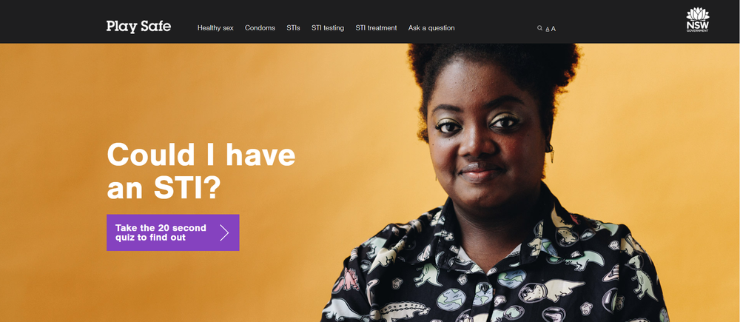Decrease text size with small A icon
This screenshot has height=322, width=740.
[548, 30]
